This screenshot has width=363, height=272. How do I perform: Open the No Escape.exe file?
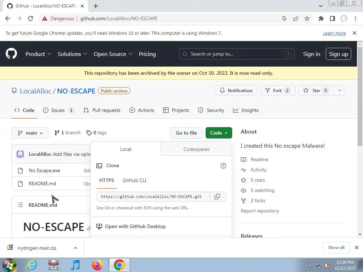coord(44,170)
